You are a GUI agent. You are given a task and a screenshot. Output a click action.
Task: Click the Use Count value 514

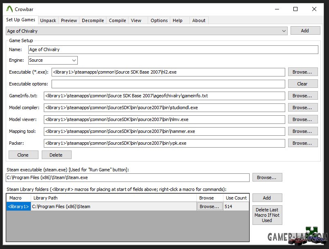236,206
